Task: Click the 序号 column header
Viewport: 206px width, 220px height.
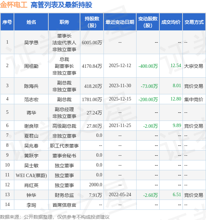Action: pyautogui.click(x=7, y=22)
